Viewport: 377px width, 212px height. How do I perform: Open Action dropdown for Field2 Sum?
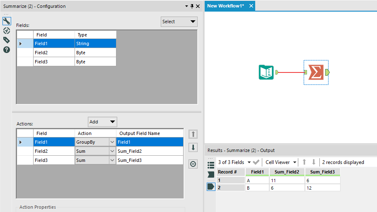coord(112,151)
